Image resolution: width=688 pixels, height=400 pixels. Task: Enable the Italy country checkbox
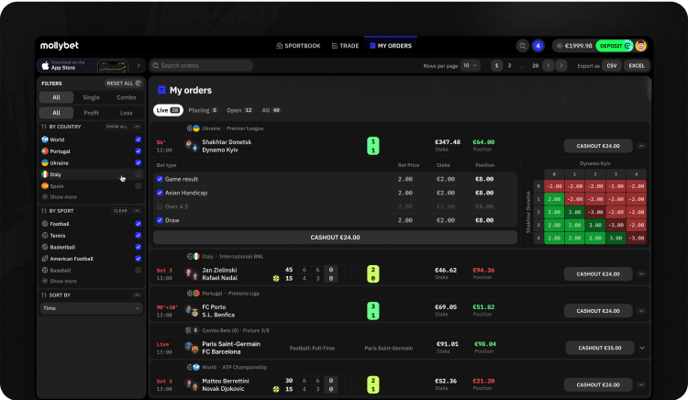click(139, 173)
